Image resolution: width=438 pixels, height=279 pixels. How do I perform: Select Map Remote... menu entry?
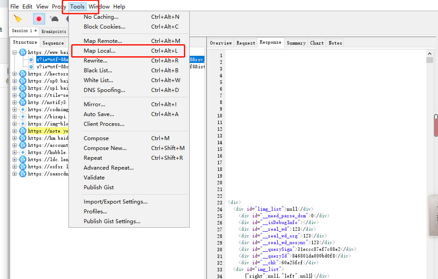pyautogui.click(x=129, y=41)
